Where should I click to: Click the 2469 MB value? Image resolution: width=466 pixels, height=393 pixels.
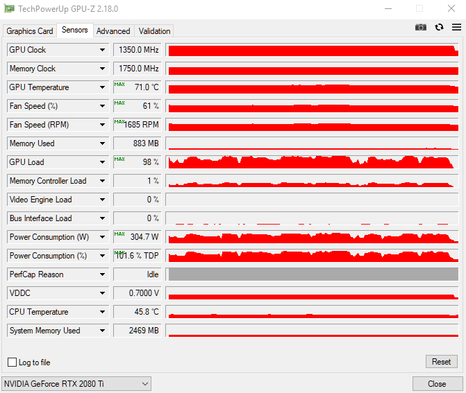click(138, 330)
